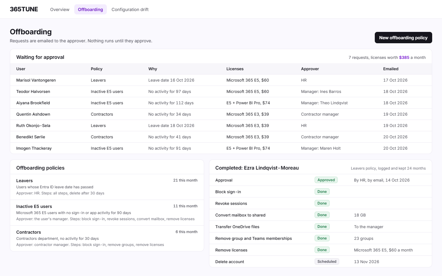Open Benedikt Sørlie's request
Image resolution: width=442 pixels, height=276 pixels.
pyautogui.click(x=221, y=137)
